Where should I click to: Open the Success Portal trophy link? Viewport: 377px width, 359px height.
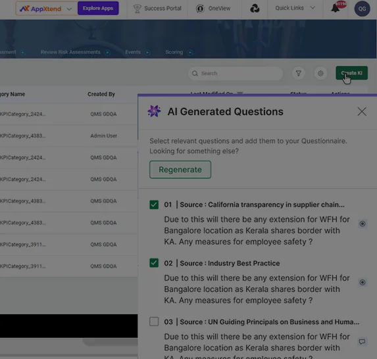pos(157,9)
